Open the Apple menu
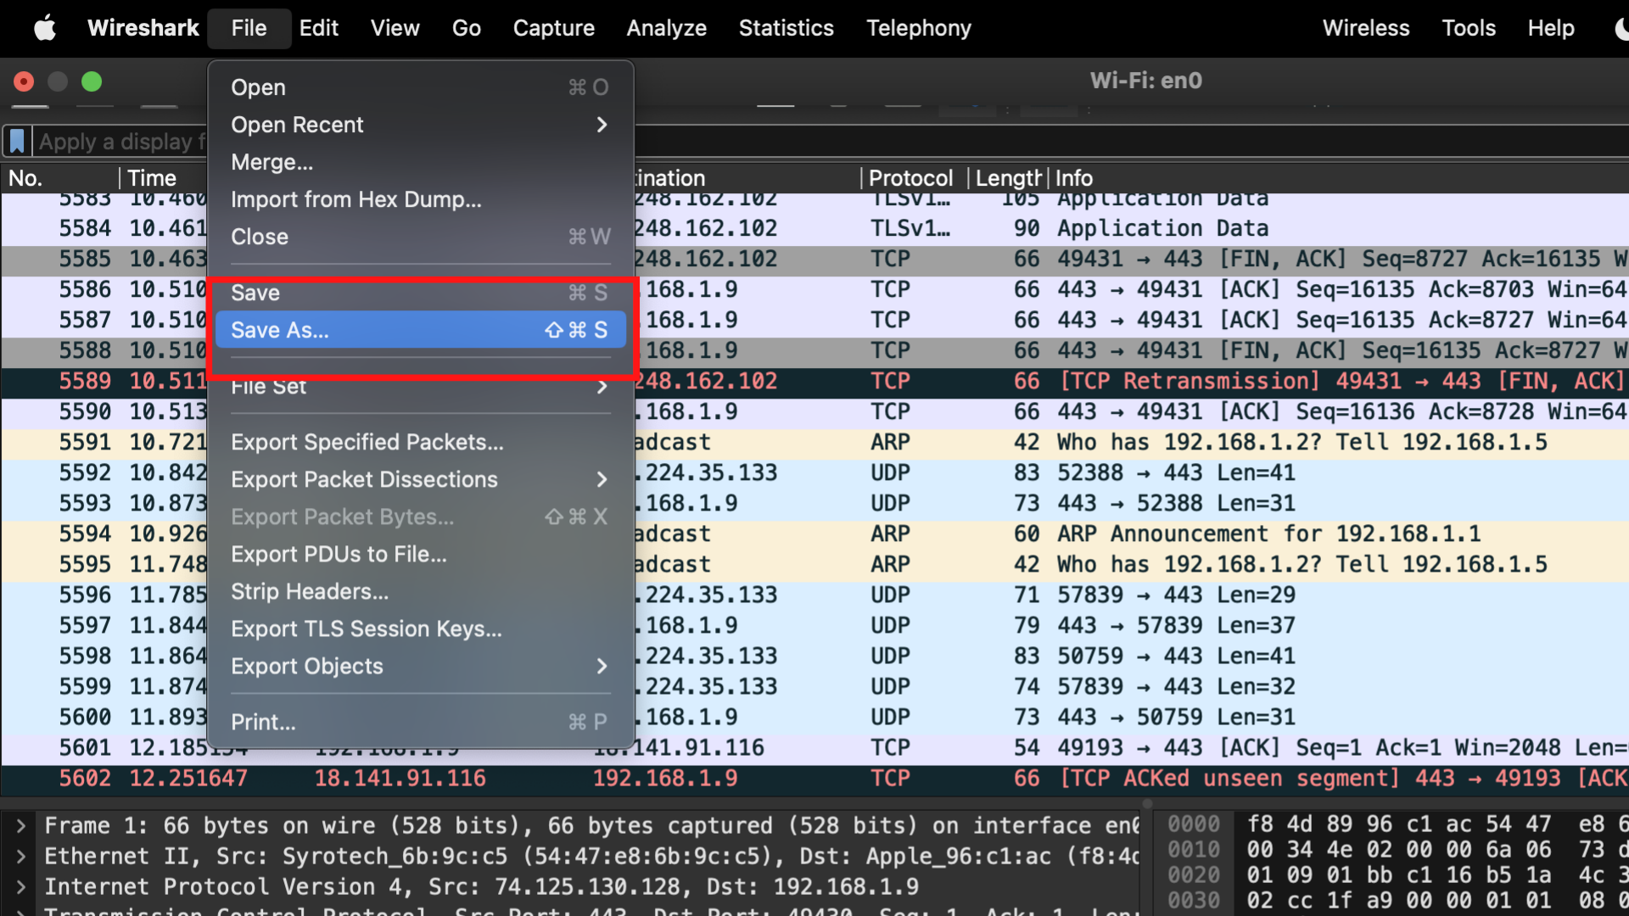 pyautogui.click(x=45, y=28)
